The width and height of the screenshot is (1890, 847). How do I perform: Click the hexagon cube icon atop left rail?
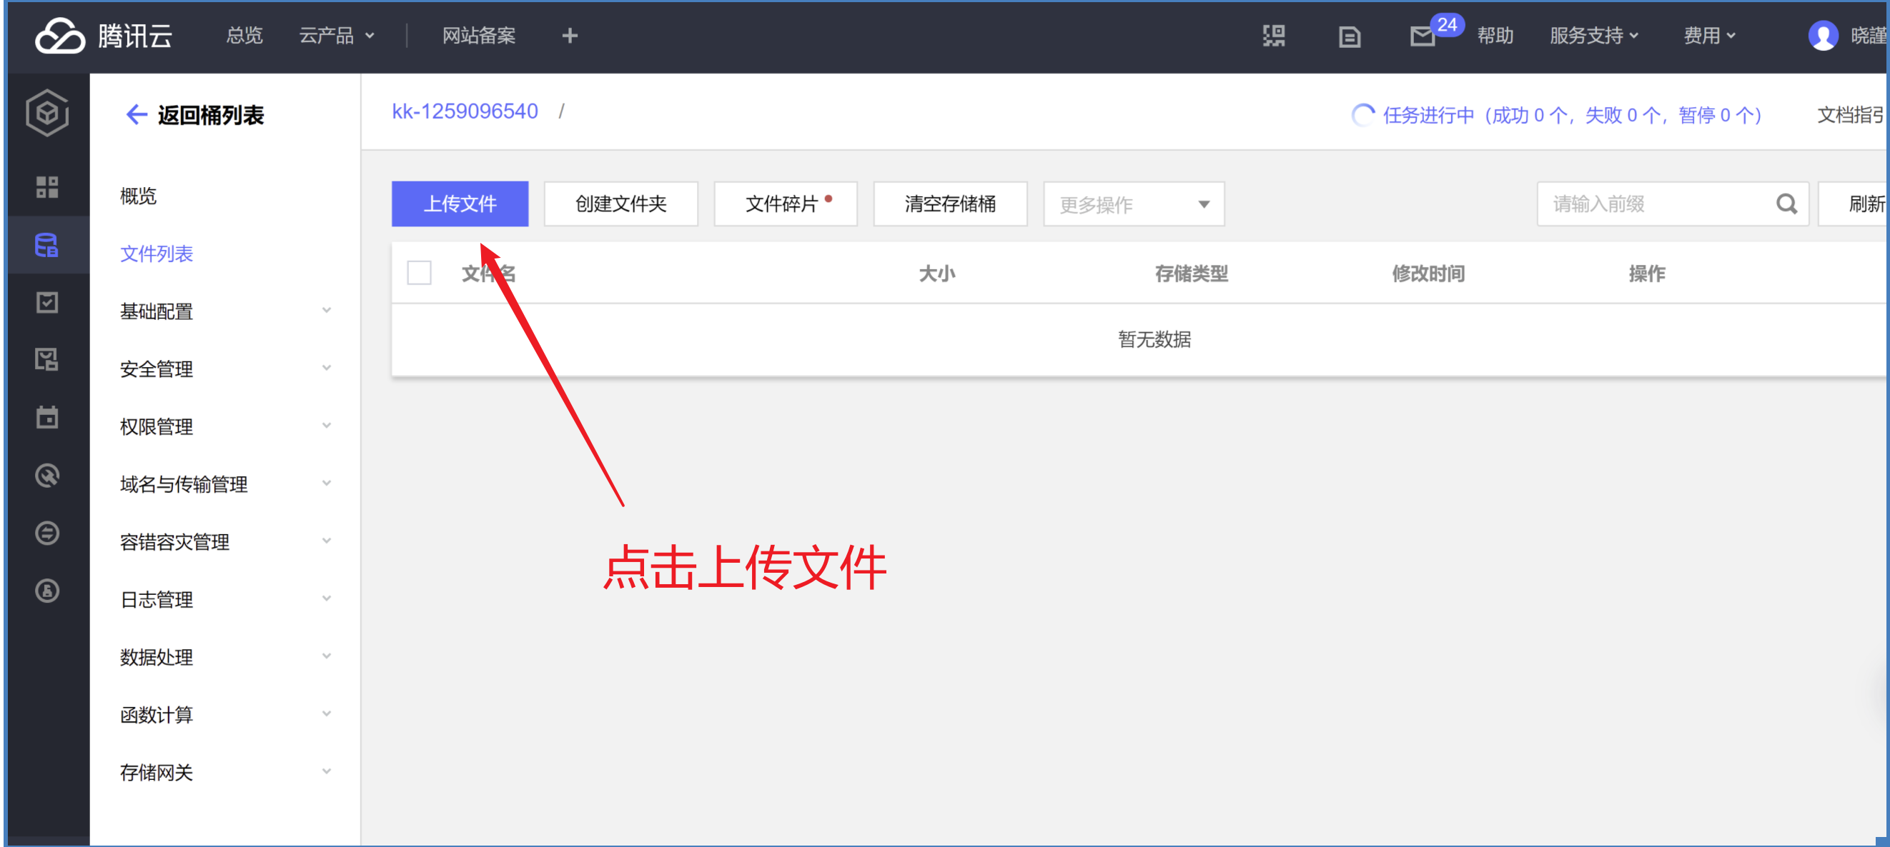(47, 113)
